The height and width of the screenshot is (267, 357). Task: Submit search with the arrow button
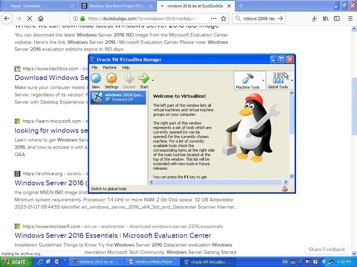[x=280, y=18]
